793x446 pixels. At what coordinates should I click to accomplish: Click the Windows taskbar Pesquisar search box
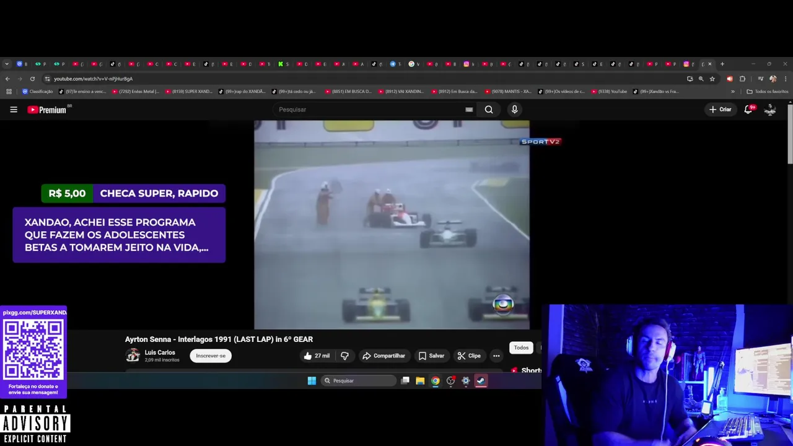358,381
